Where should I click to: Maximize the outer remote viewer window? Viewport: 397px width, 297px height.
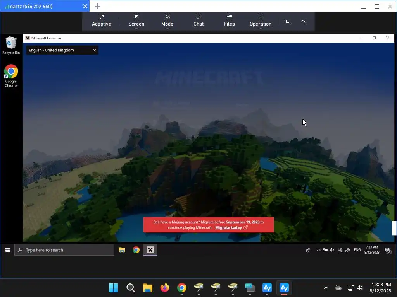(x=377, y=7)
